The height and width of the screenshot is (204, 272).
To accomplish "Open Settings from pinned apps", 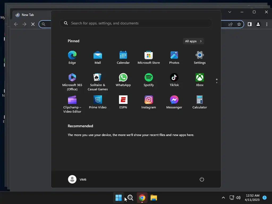I will 200,58.
